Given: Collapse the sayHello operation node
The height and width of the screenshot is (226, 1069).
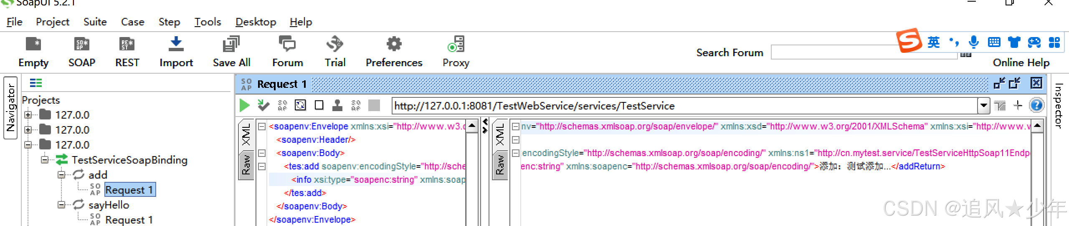Looking at the screenshot, I should (x=61, y=205).
